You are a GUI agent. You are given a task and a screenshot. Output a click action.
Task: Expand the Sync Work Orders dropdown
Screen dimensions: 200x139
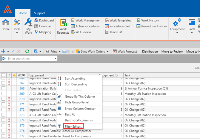coord(108,51)
